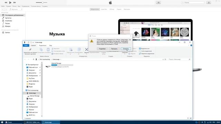
Task: Select Музыка in Explorer navigation pane
Action: click(x=30, y=110)
